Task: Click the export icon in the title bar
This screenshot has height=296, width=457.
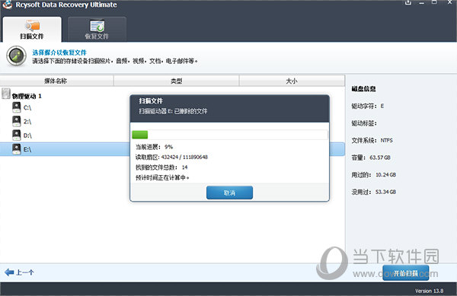Action: [408, 2]
